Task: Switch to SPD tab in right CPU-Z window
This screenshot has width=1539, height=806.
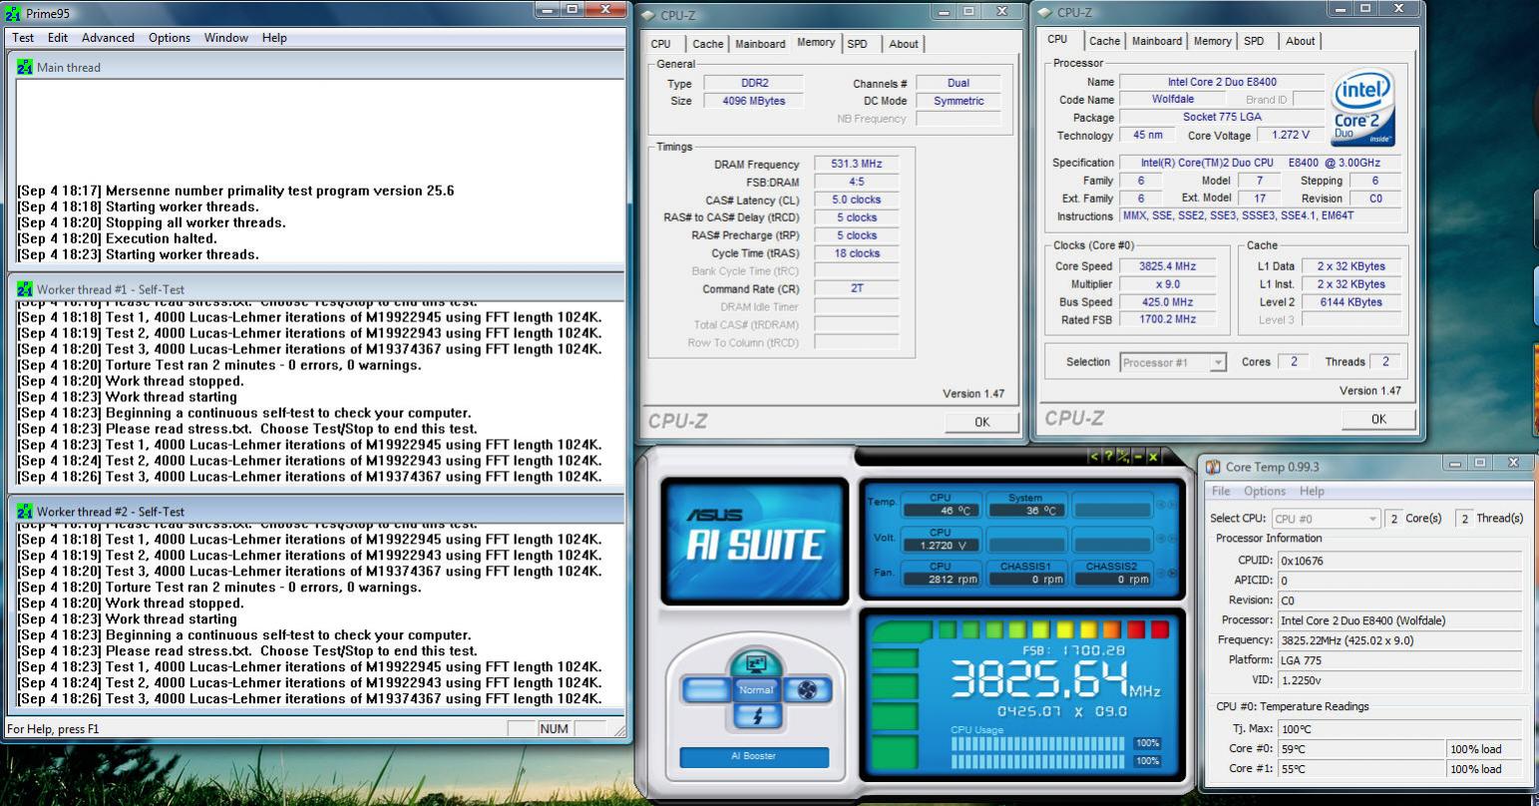Action: (x=1254, y=41)
